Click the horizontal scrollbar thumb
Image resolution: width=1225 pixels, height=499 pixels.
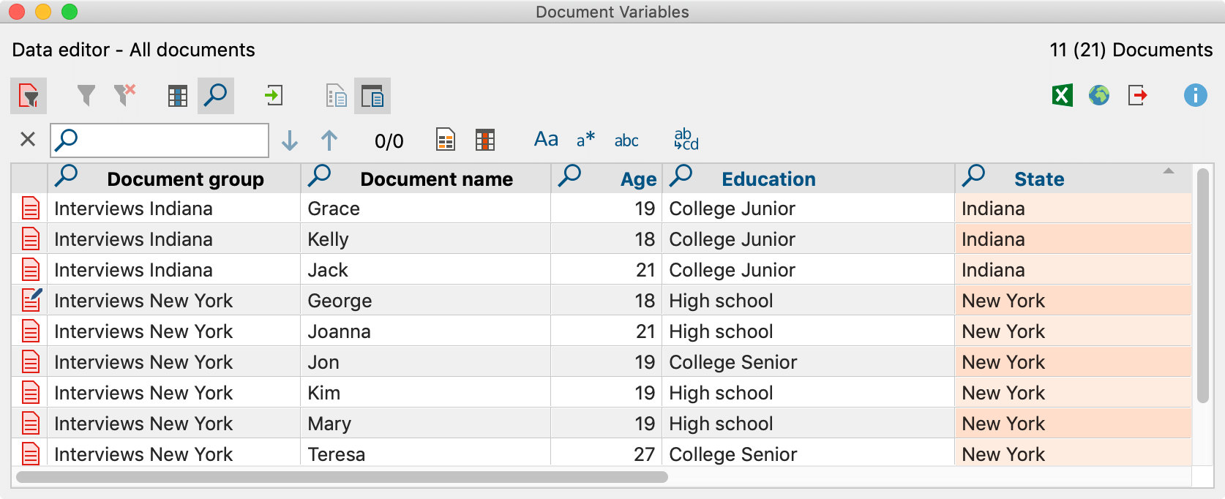point(342,477)
